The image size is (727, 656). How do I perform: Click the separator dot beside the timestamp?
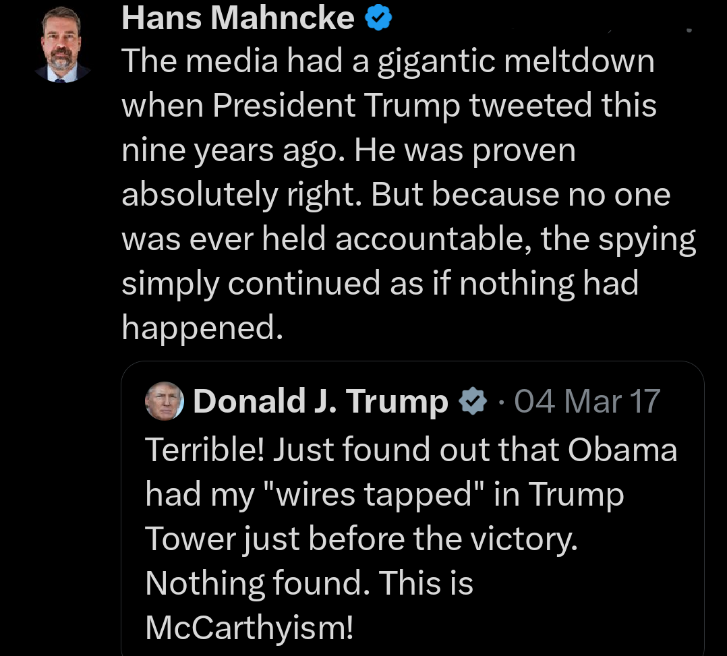click(500, 400)
